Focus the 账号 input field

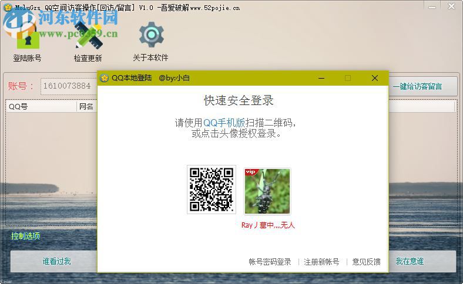coord(69,86)
